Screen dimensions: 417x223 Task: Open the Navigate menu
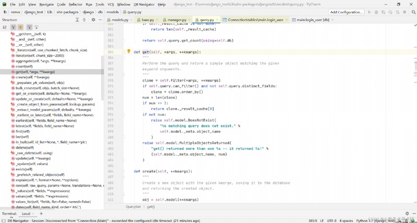pyautogui.click(x=46, y=4)
